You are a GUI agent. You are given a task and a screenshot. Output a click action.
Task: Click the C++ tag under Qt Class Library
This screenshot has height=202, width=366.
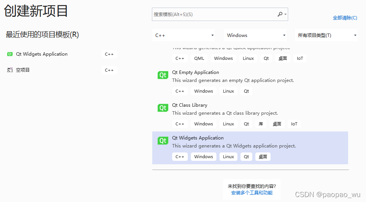coord(180,124)
